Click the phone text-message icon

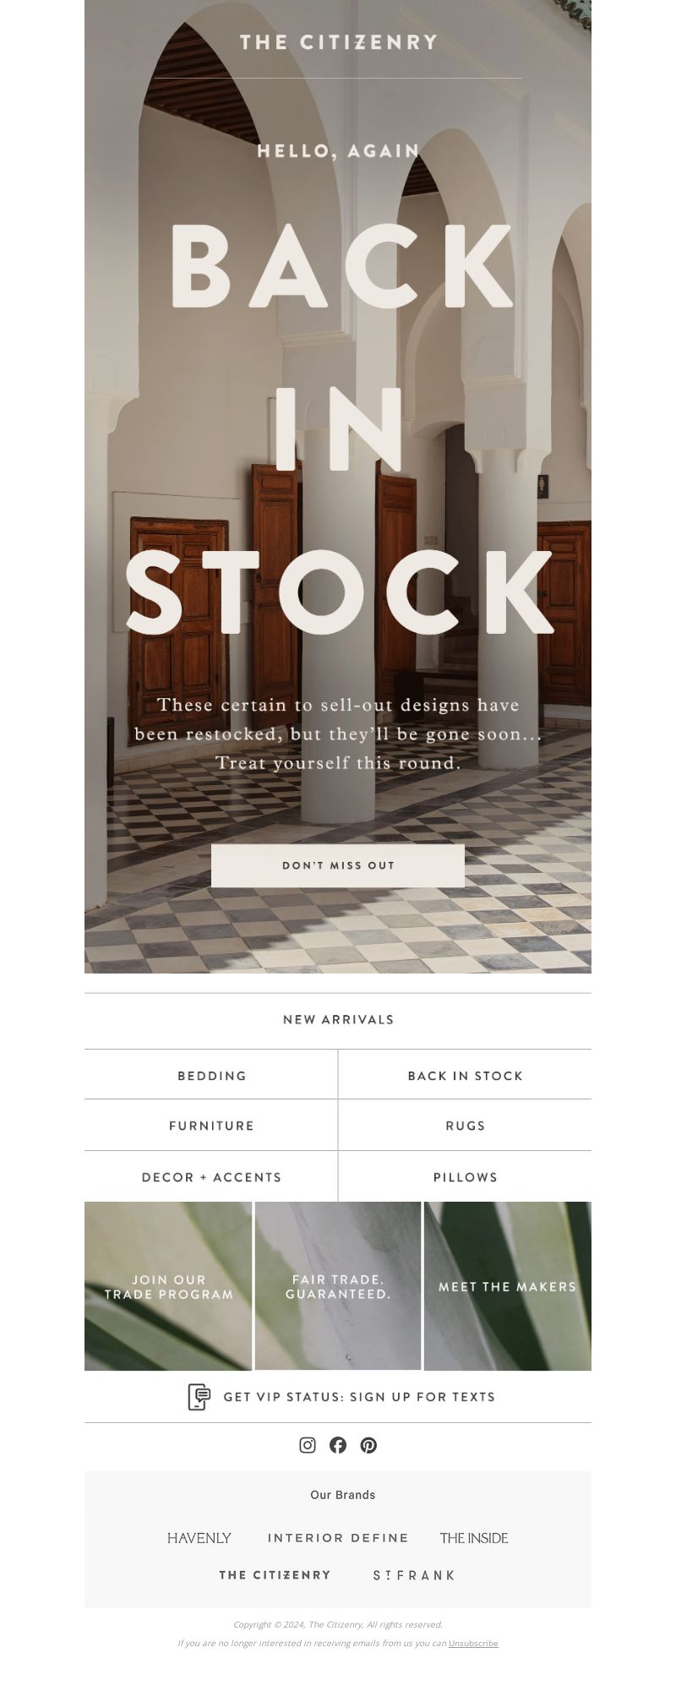(x=199, y=1397)
